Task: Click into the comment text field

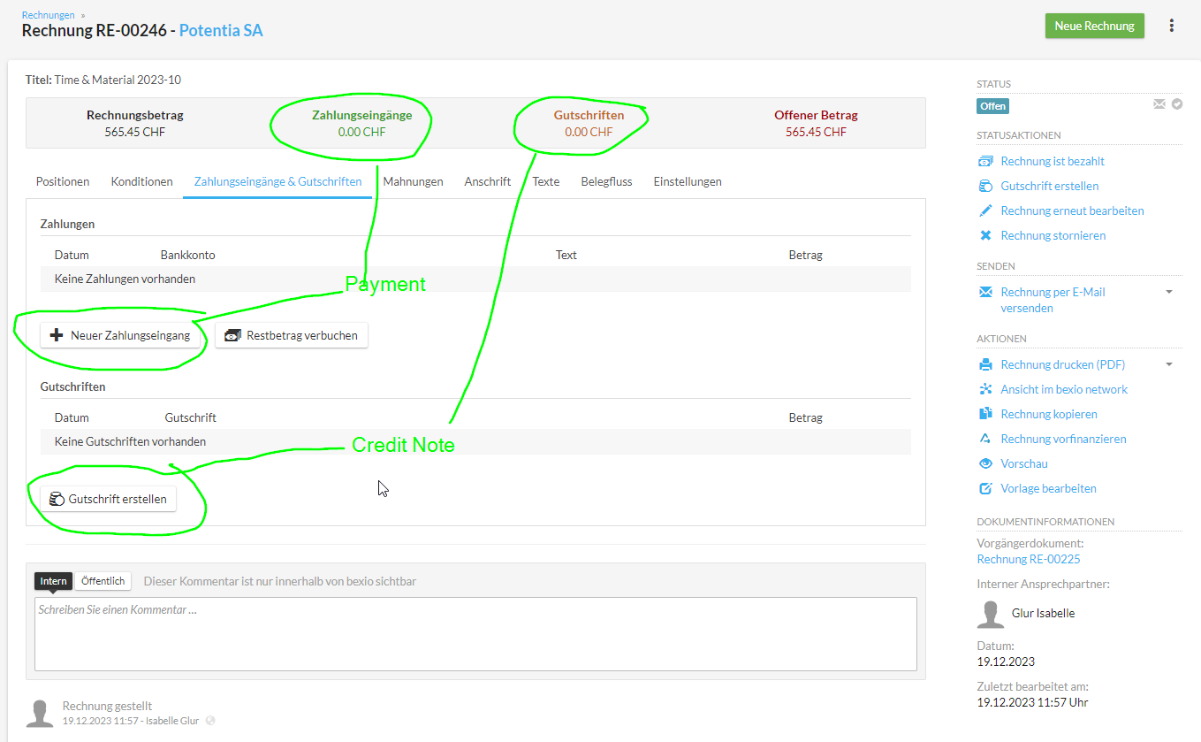Action: [x=475, y=634]
